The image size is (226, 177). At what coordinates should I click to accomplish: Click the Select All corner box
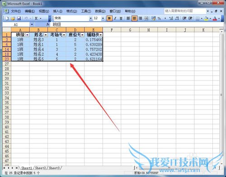coord(7,29)
